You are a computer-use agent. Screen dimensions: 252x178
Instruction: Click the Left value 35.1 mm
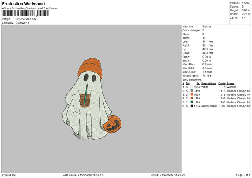click(208, 42)
